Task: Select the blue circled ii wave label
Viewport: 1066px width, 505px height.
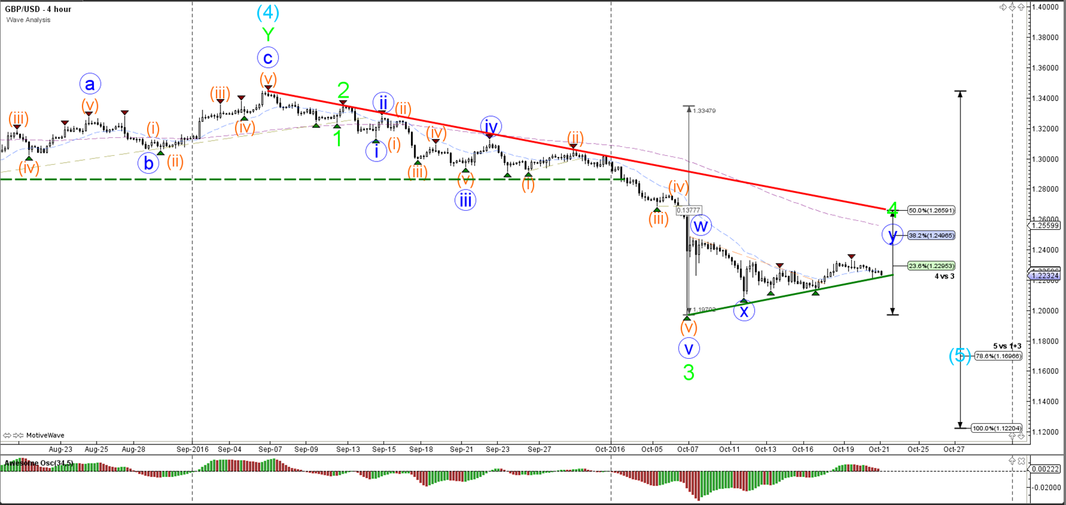Action: click(383, 102)
